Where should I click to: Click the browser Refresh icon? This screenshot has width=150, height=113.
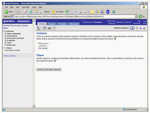[31, 12]
